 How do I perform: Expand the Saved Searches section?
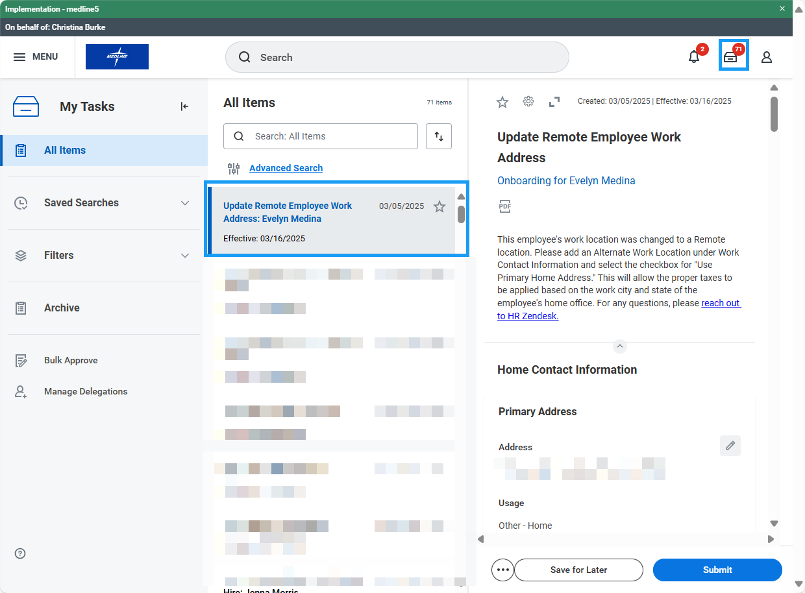click(185, 203)
